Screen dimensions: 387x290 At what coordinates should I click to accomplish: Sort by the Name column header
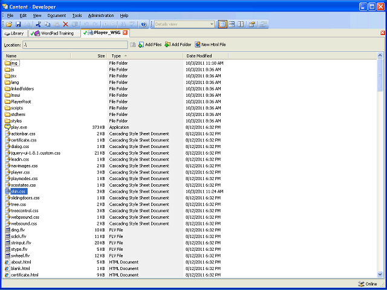tap(37, 56)
